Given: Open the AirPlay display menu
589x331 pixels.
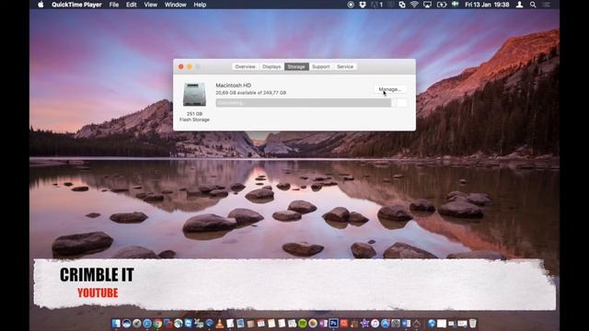Looking at the screenshot, I should coord(427,5).
